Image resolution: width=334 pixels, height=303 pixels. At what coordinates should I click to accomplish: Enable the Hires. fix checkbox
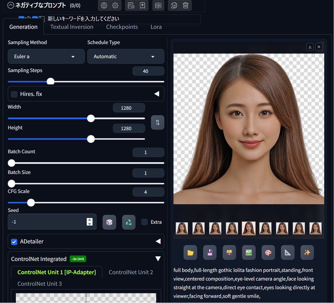[x=14, y=94]
